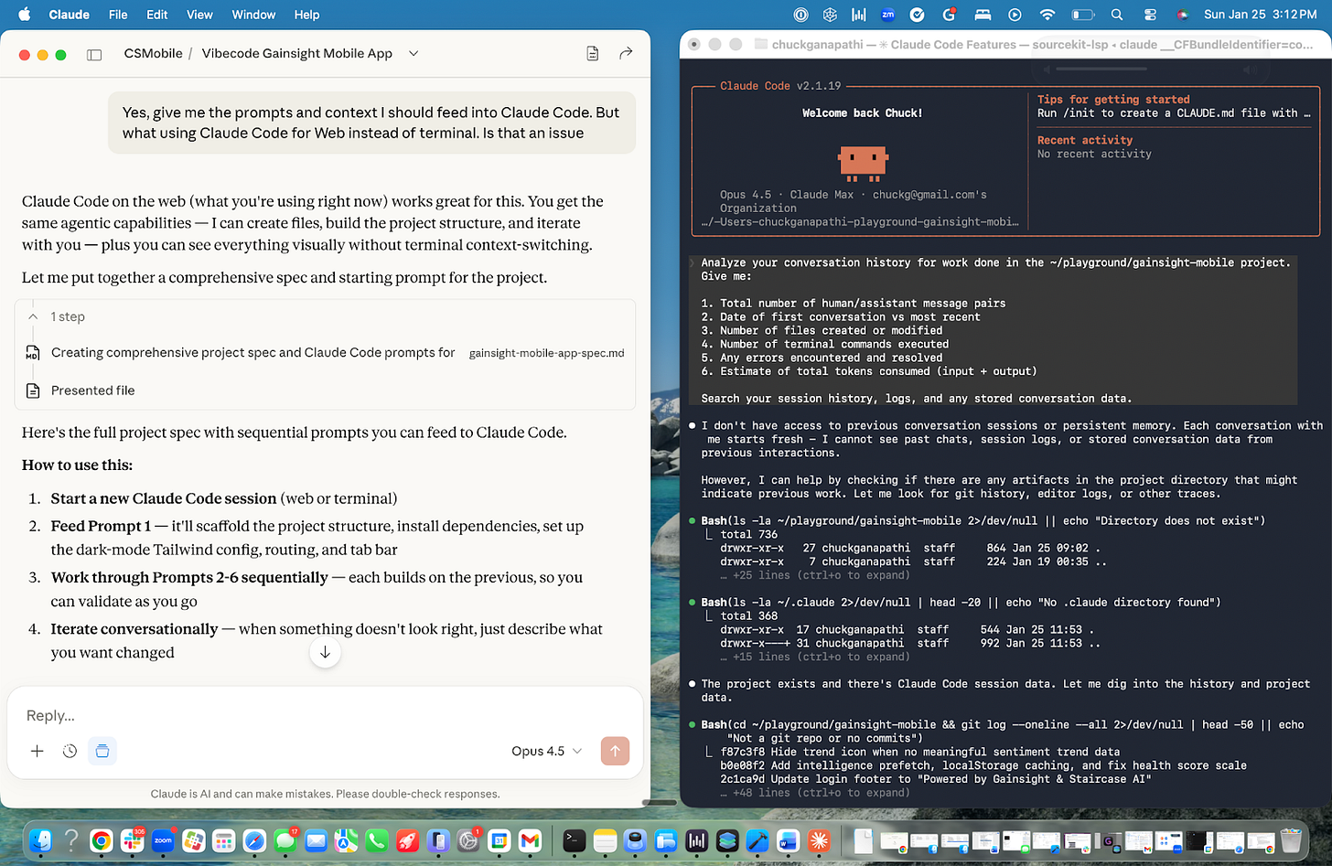Open Spotlight search in menu bar

pyautogui.click(x=1117, y=15)
